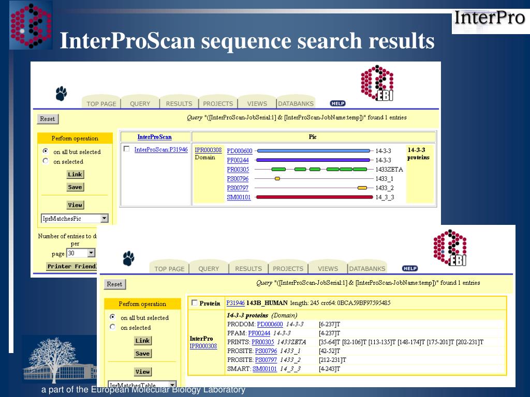Image resolution: width=530 pixels, height=397 pixels.
Task: Click Reset button in upper window
Action: coord(47,119)
